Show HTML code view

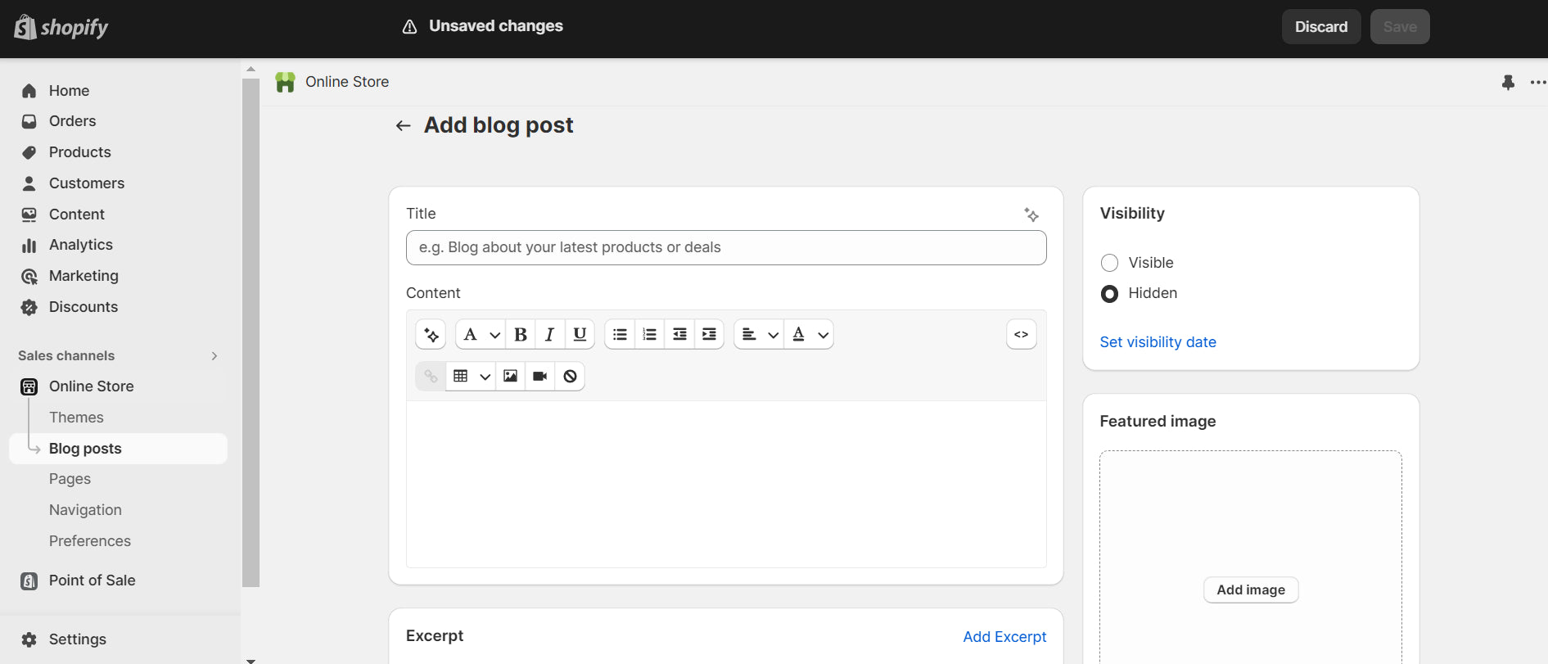click(x=1021, y=335)
